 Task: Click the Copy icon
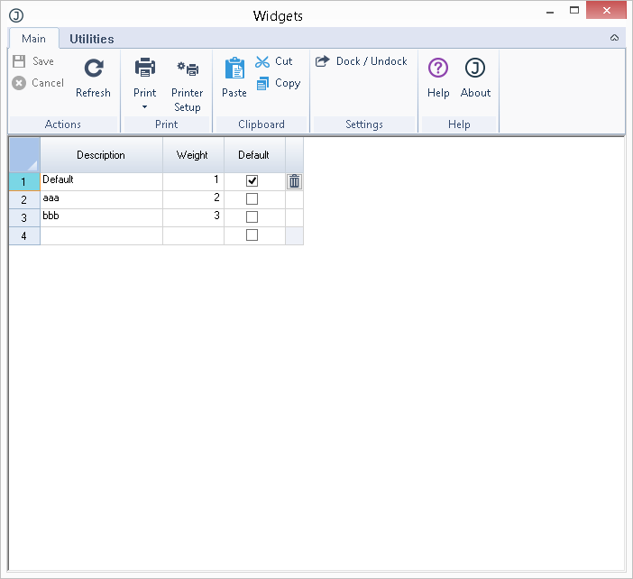click(263, 83)
